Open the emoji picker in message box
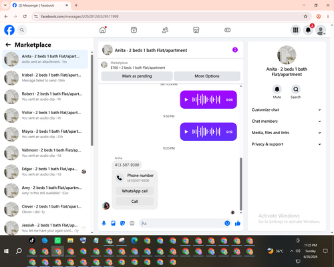 pos(227,223)
